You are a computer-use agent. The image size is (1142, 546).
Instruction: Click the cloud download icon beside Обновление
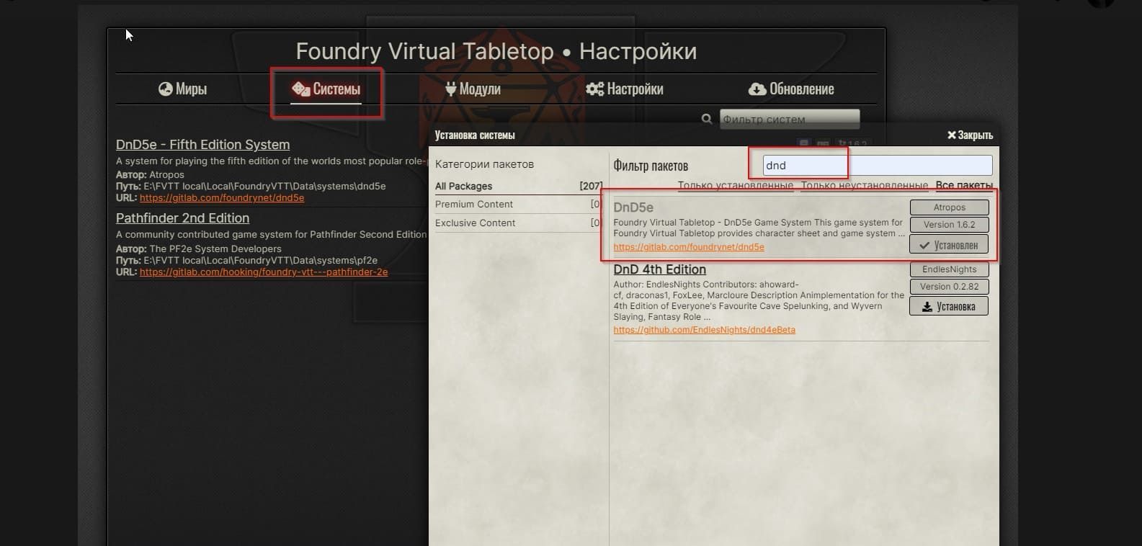click(757, 89)
